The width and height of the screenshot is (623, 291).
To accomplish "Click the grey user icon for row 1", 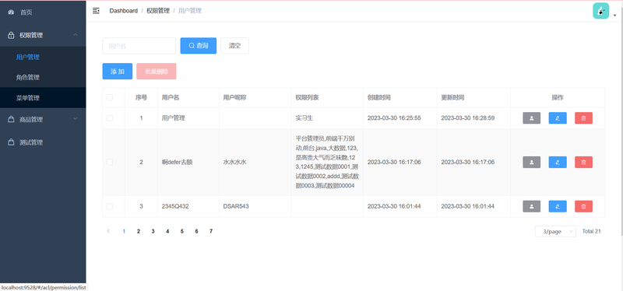I will click(x=531, y=118).
